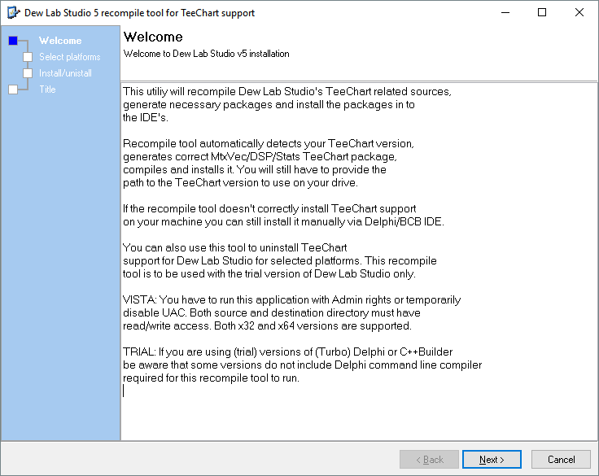Select the Welcome step in sidebar
Image resolution: width=599 pixels, height=476 pixels.
click(x=60, y=41)
